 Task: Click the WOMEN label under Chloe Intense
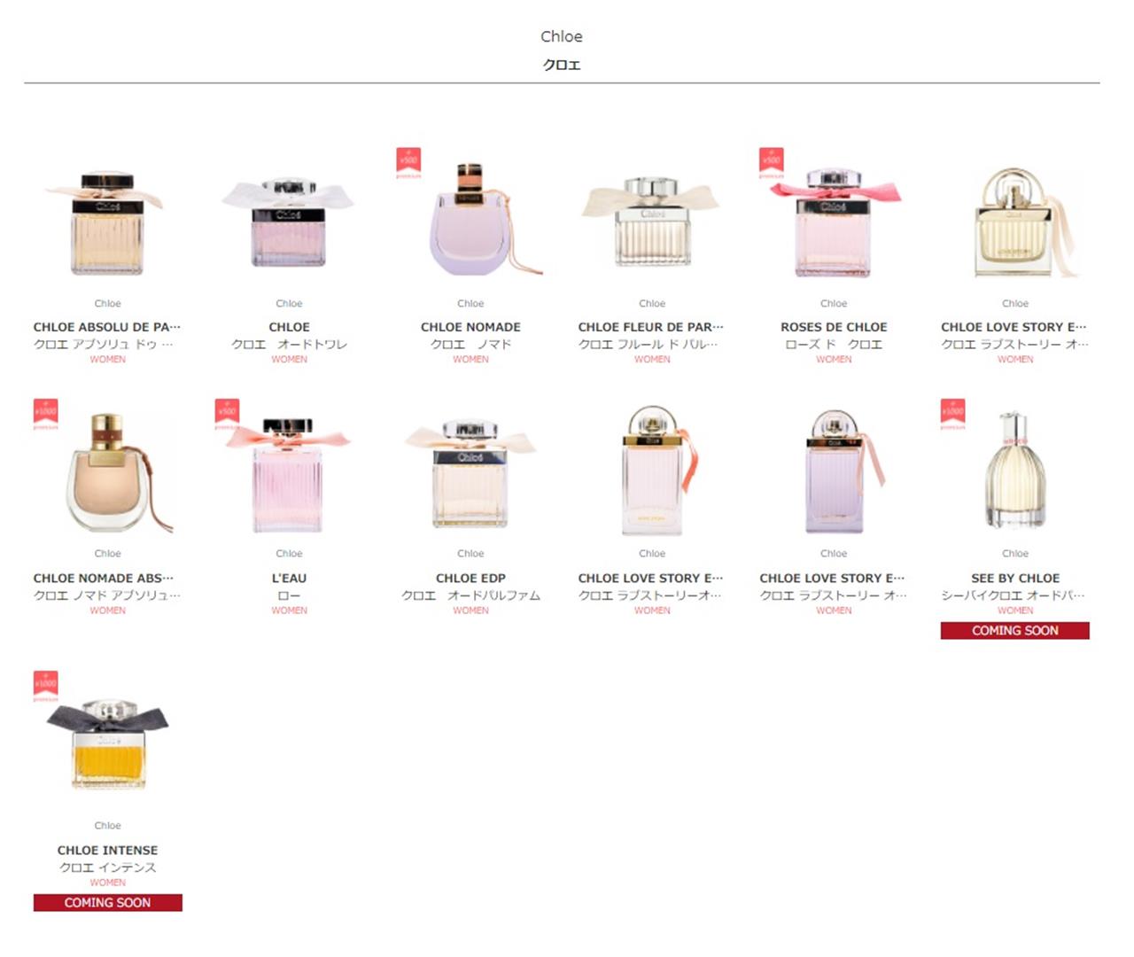point(107,883)
